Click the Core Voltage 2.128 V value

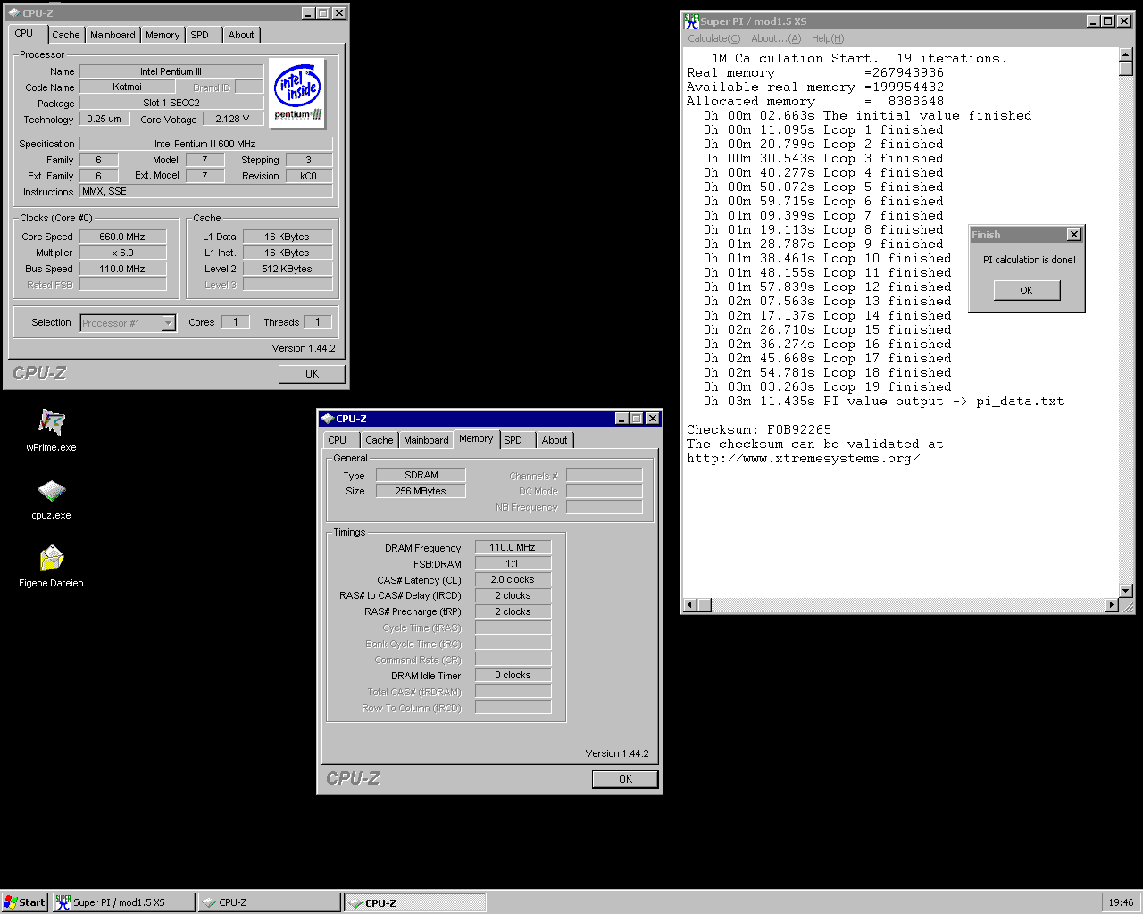pyautogui.click(x=233, y=119)
